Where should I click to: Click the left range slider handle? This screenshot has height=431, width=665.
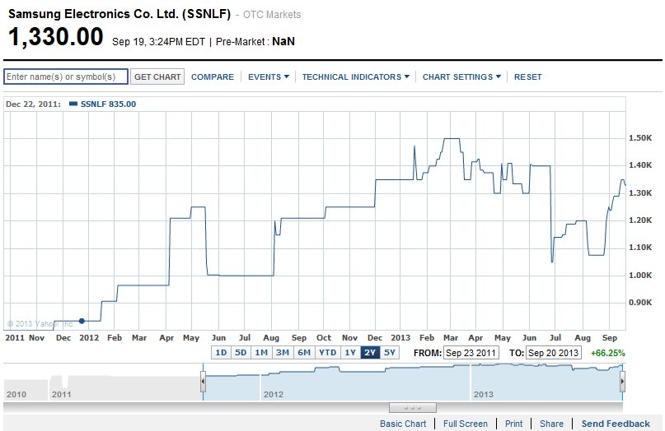click(204, 382)
